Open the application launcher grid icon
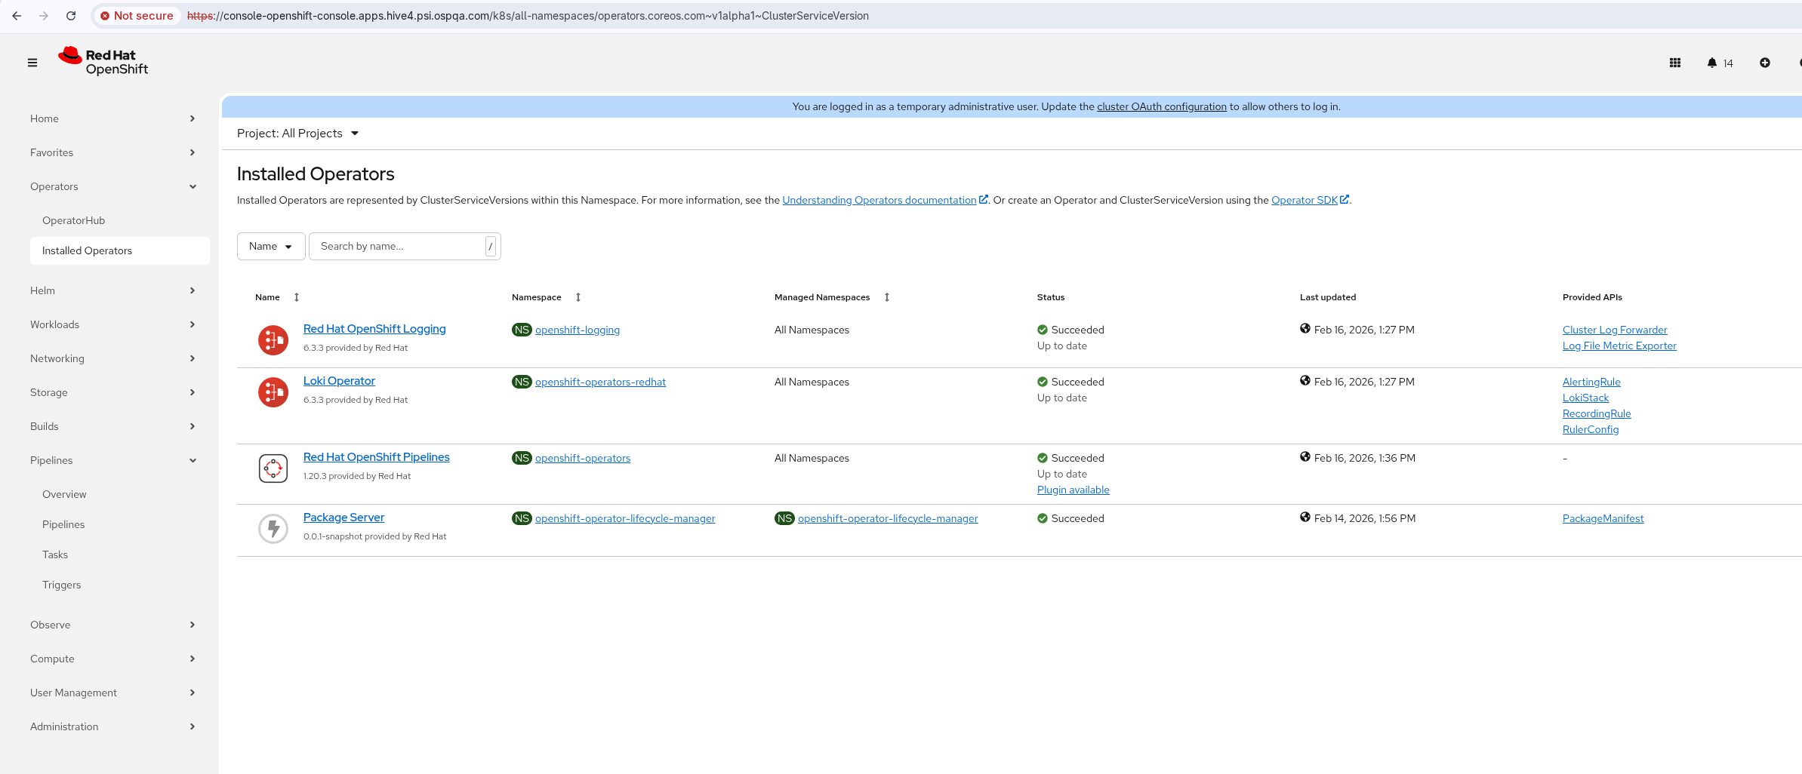 coord(1674,63)
